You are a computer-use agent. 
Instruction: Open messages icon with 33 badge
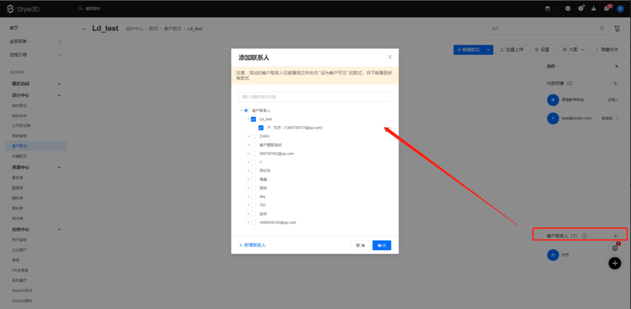tap(607, 9)
